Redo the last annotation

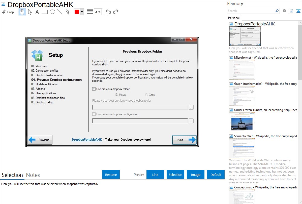click(x=116, y=12)
